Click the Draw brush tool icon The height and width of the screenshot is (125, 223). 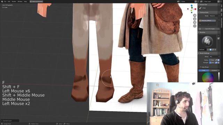click(200, 8)
